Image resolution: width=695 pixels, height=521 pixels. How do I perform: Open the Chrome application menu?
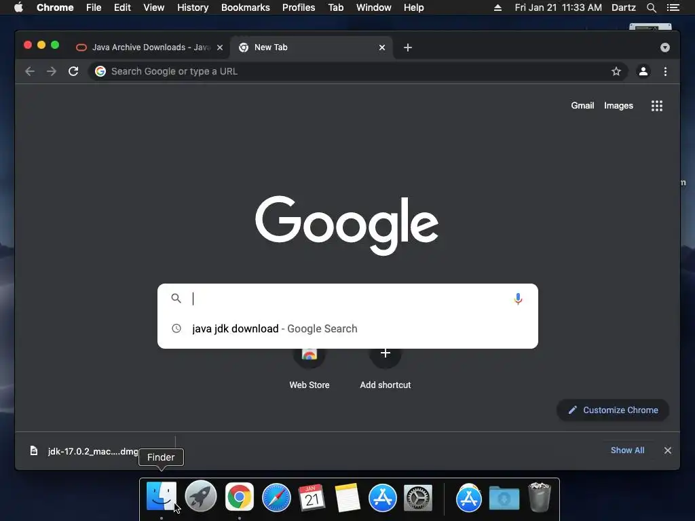coord(55,7)
